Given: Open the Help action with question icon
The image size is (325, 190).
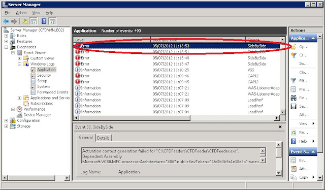Looking at the screenshot, I should (x=294, y=141).
